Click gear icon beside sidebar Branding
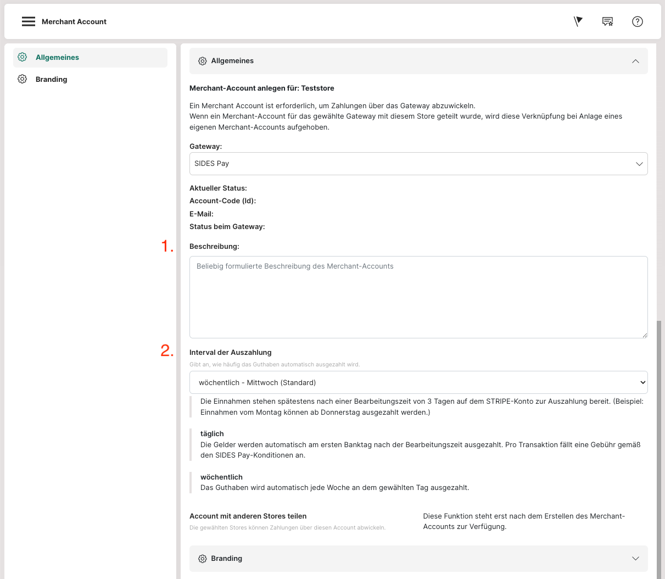Viewport: 665px width, 579px height. [x=23, y=79]
